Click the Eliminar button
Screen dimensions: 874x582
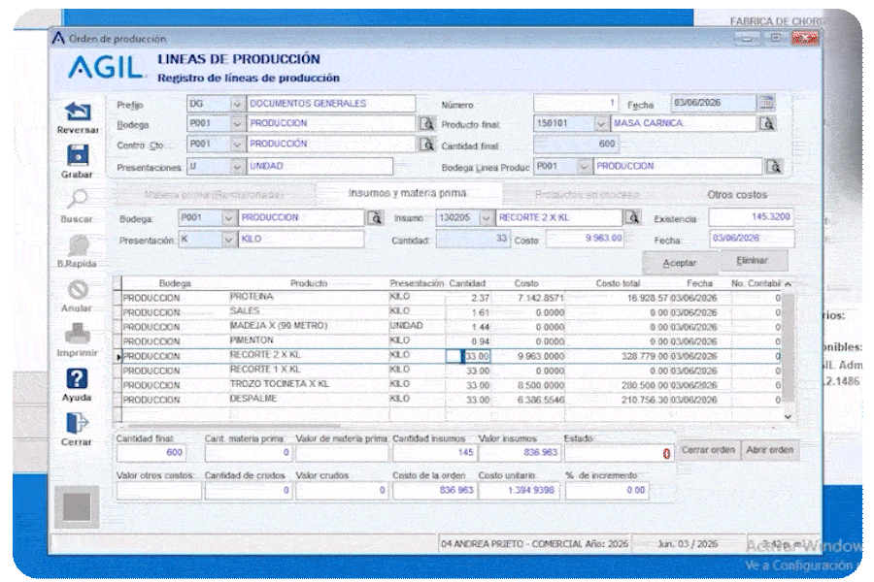[x=752, y=261]
